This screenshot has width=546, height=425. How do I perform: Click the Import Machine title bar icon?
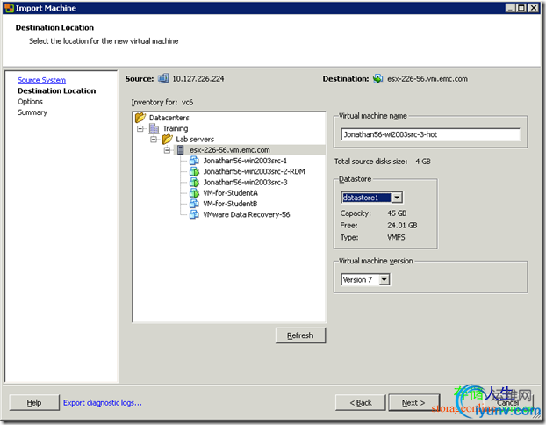click(10, 8)
